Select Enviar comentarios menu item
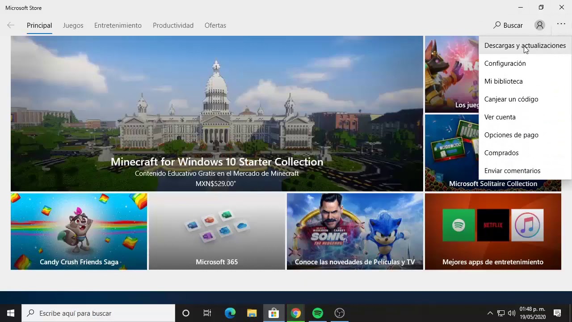The image size is (572, 322). [525, 171]
